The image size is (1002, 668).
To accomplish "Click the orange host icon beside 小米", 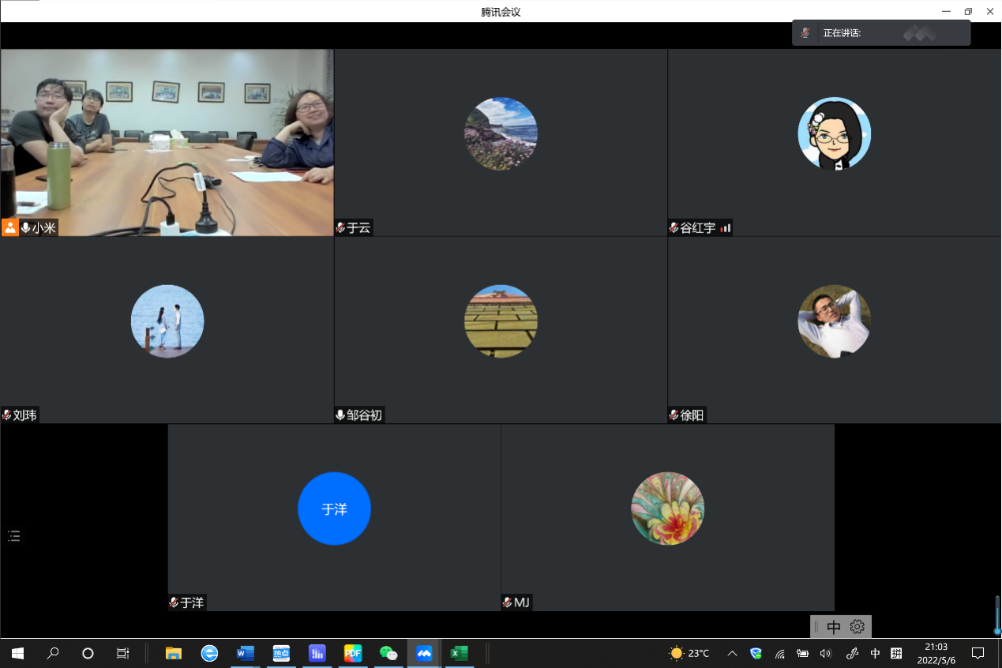I will pos(9,227).
